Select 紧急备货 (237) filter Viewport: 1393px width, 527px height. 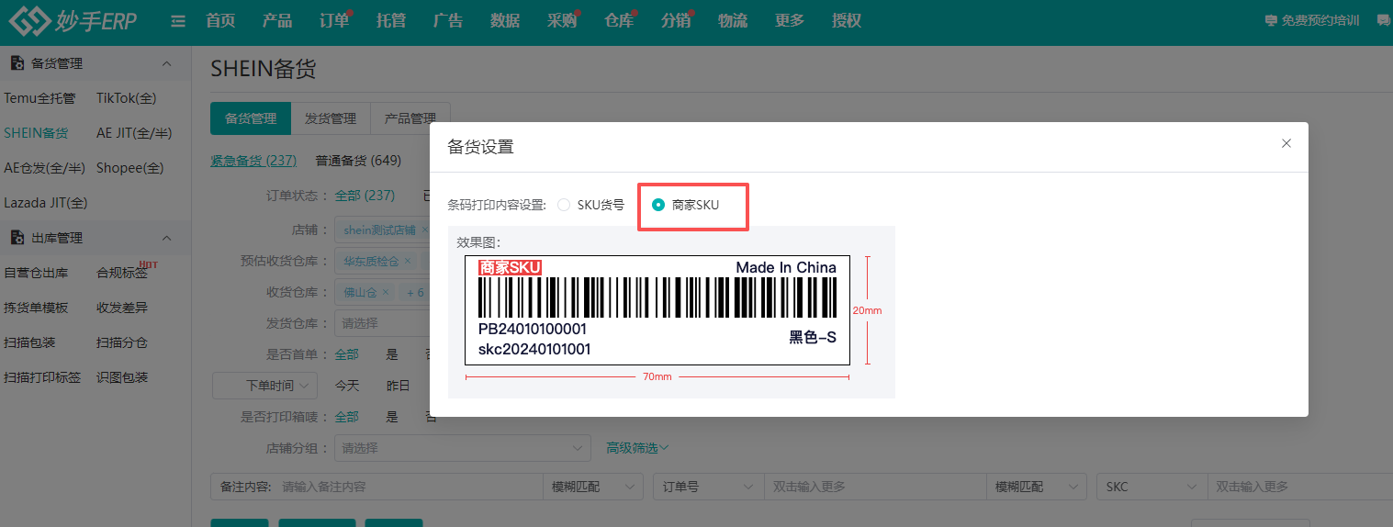(253, 161)
